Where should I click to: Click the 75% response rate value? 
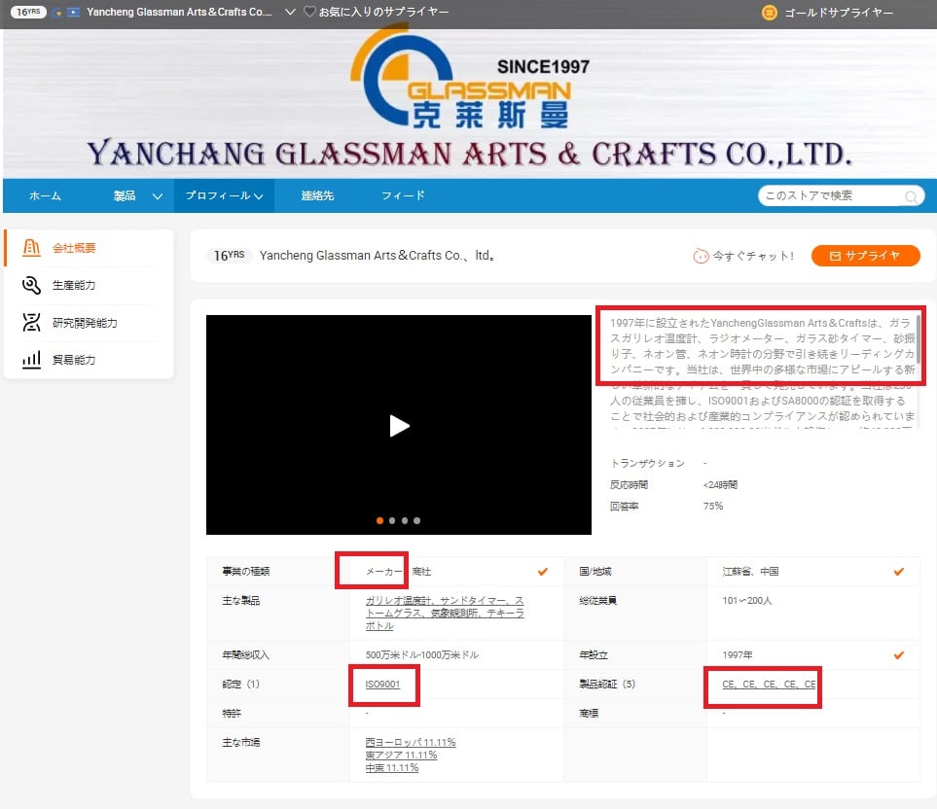click(x=713, y=507)
